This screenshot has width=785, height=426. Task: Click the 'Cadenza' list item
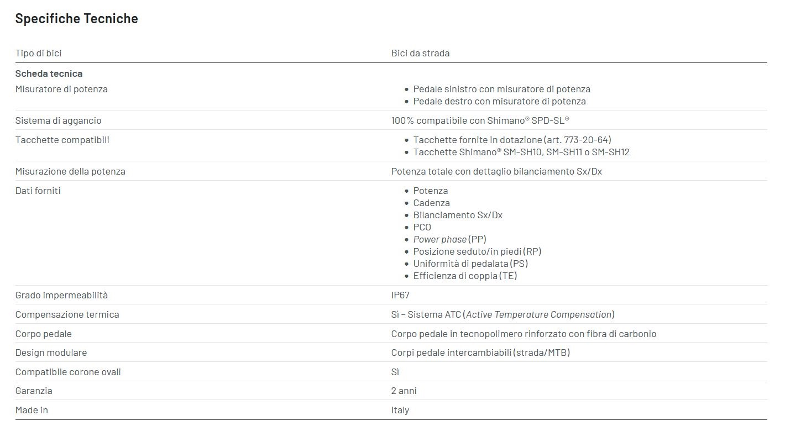pyautogui.click(x=431, y=203)
